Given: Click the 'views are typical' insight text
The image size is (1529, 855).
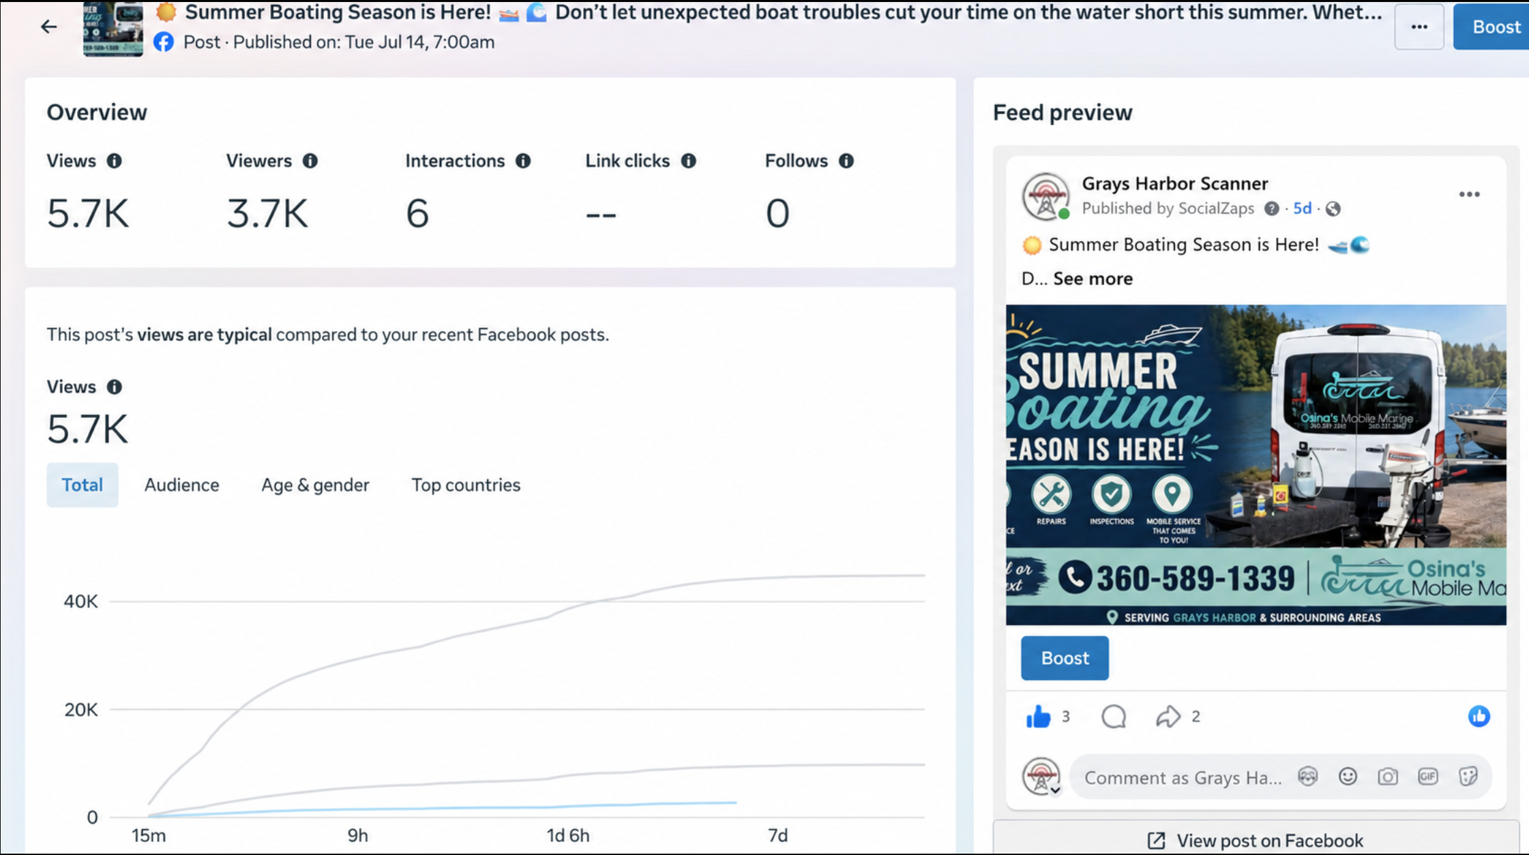Looking at the screenshot, I should pos(204,335).
